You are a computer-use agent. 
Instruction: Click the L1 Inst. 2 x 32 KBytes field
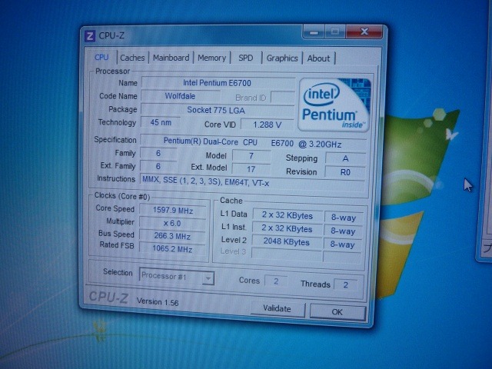coord(287,229)
